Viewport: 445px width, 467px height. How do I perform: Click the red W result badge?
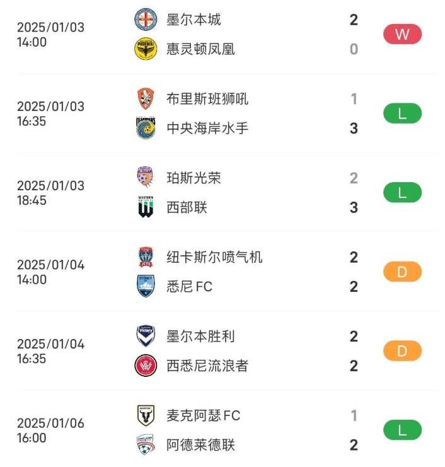[402, 34]
